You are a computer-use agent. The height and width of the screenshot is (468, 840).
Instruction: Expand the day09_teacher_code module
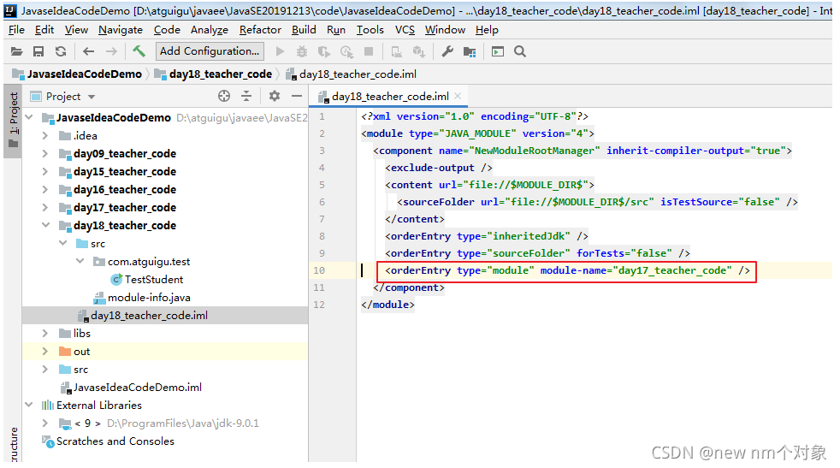click(x=45, y=153)
